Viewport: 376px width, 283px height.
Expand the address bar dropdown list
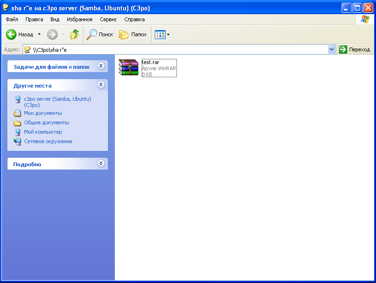tap(332, 50)
